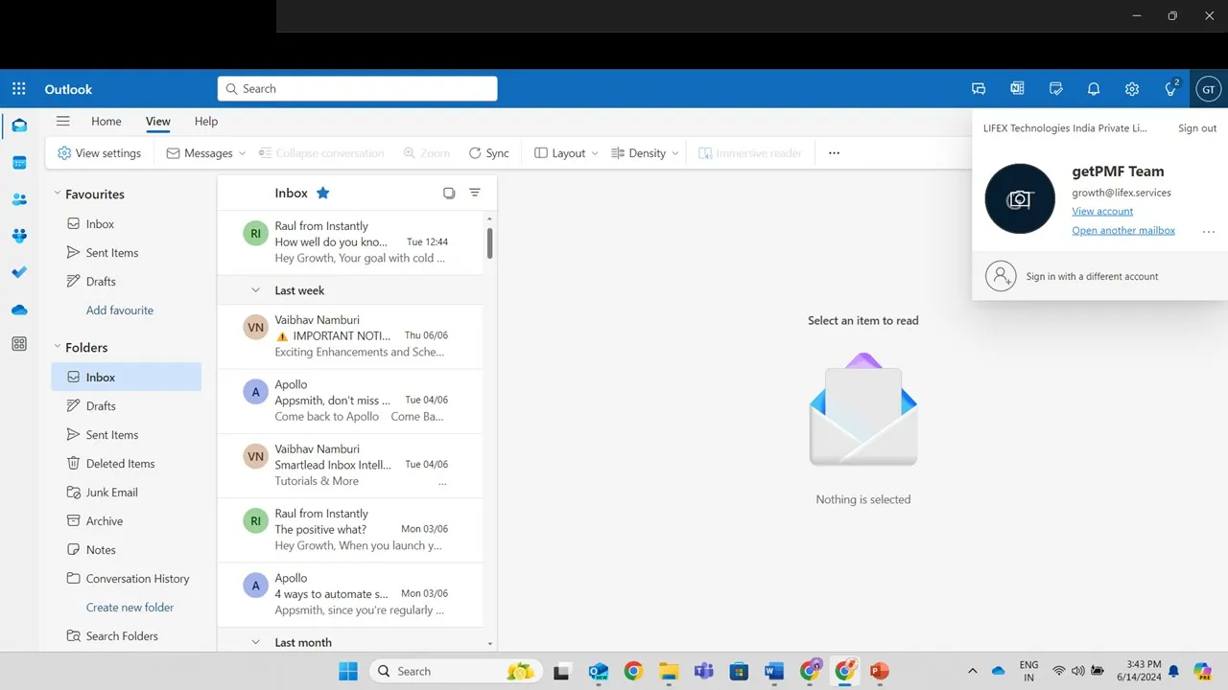
Task: Open My Day calendar-check icon
Action: point(1055,89)
